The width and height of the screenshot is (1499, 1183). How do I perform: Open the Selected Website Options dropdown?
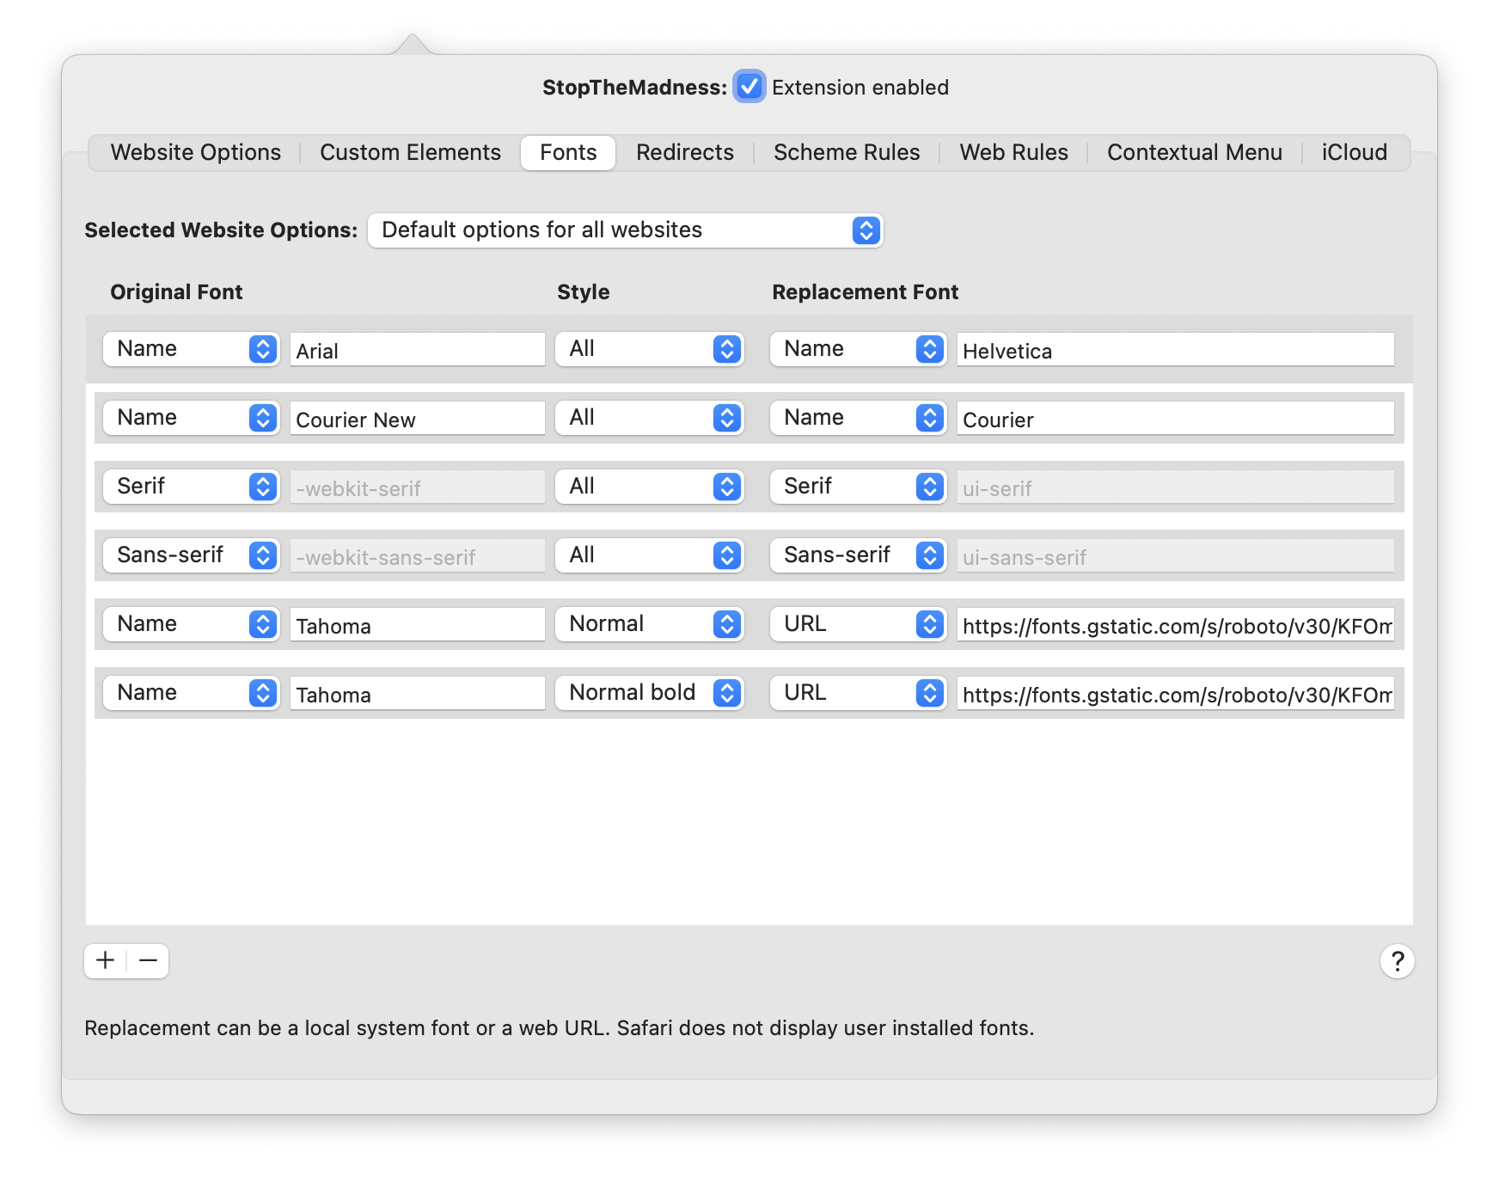[x=625, y=230]
